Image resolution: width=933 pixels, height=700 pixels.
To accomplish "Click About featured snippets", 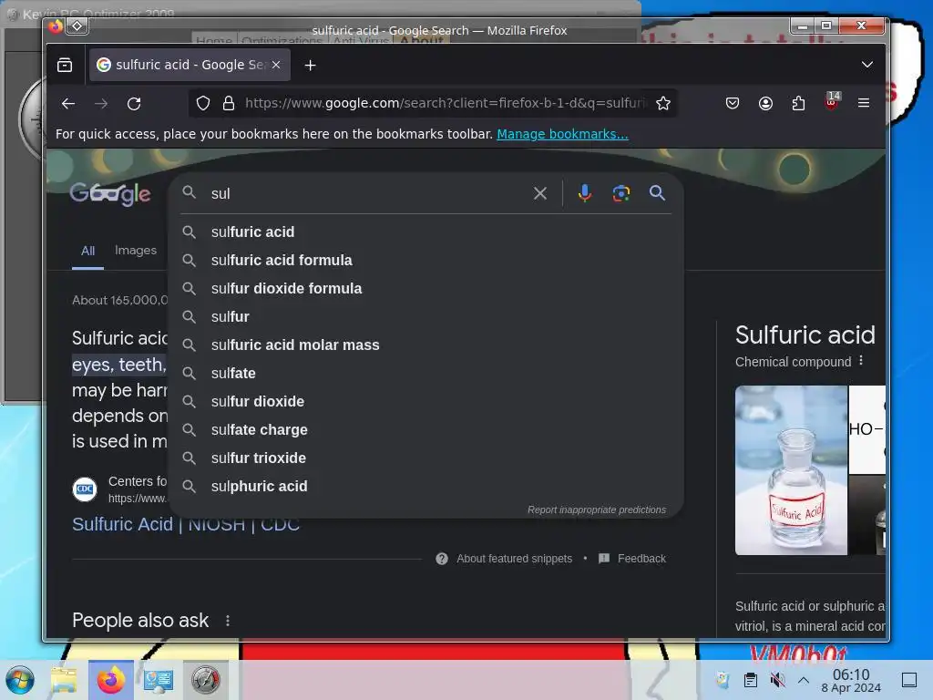I will pyautogui.click(x=514, y=559).
